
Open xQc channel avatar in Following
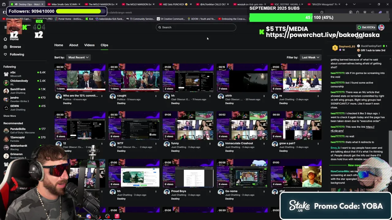[x=6, y=74]
